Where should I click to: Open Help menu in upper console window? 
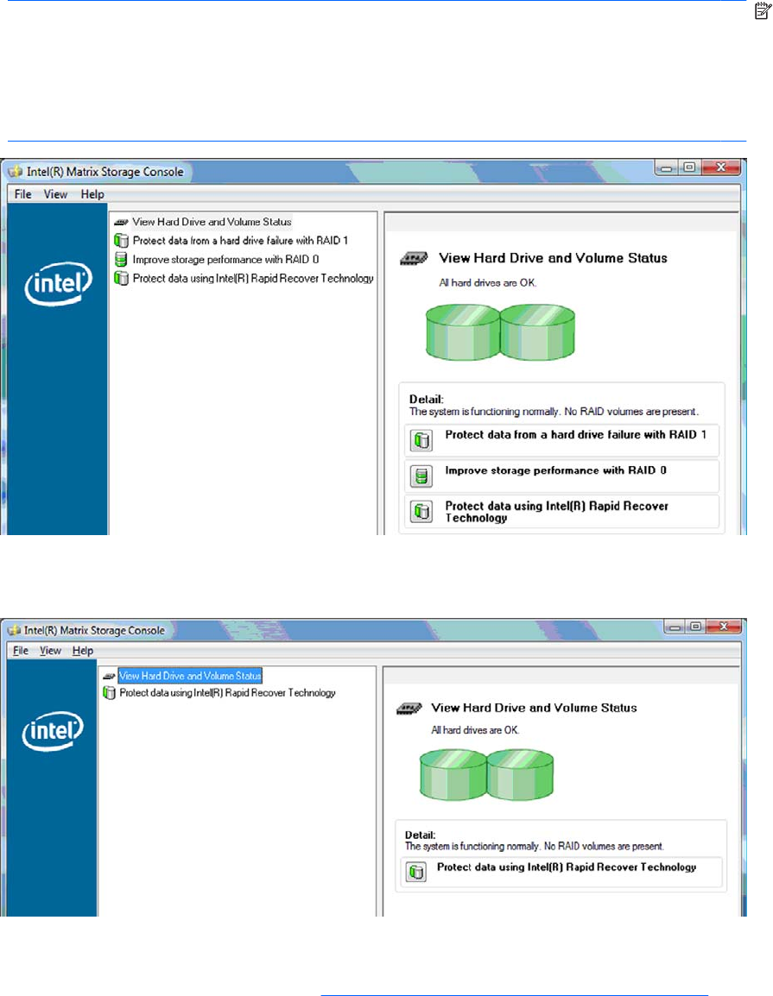(x=92, y=194)
